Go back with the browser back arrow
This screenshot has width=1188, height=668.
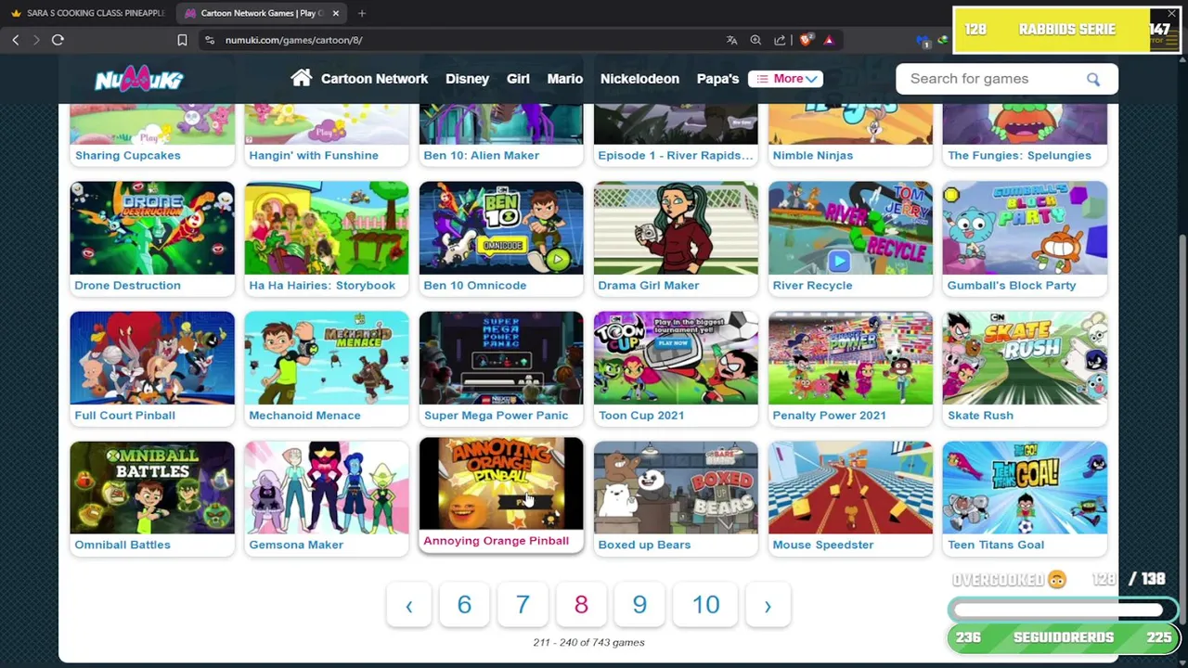point(16,40)
